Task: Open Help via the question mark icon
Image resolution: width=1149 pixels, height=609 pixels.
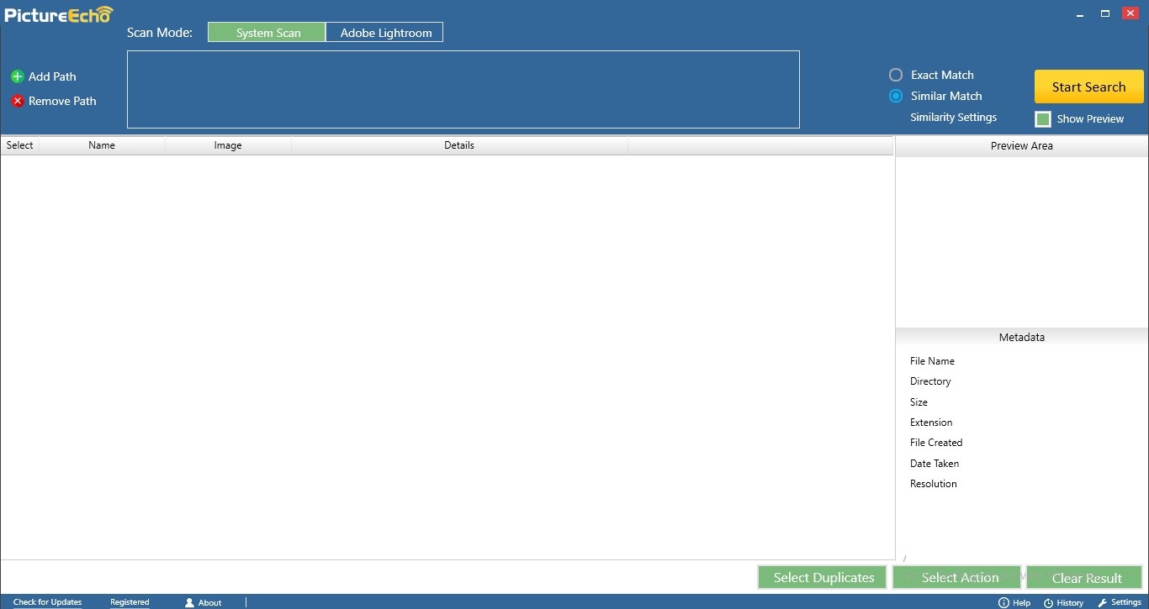Action: tap(1003, 602)
